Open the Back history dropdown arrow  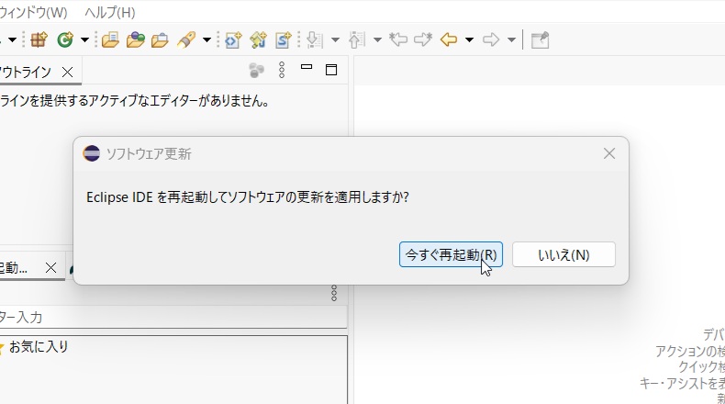(x=469, y=39)
